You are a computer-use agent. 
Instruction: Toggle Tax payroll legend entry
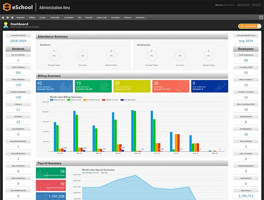point(104,173)
